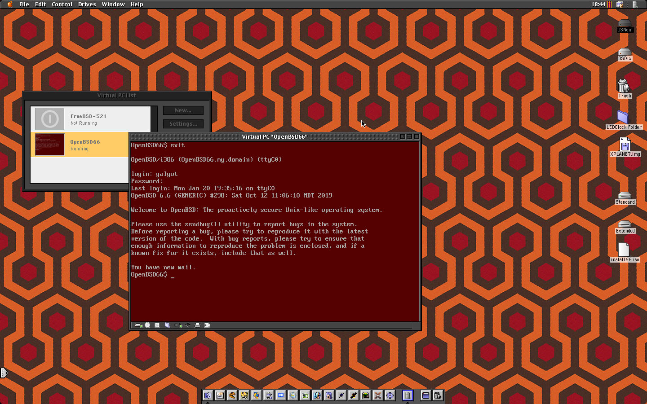This screenshot has width=647, height=404.
Task: Select the XPLANE7.img file on the desktop
Action: point(625,147)
